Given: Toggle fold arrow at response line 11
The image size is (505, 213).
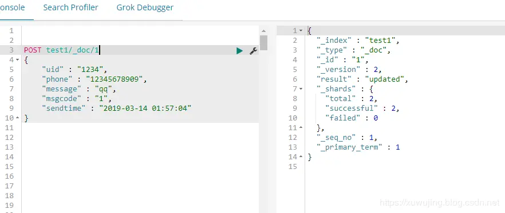Looking at the screenshot, I should 301,127.
